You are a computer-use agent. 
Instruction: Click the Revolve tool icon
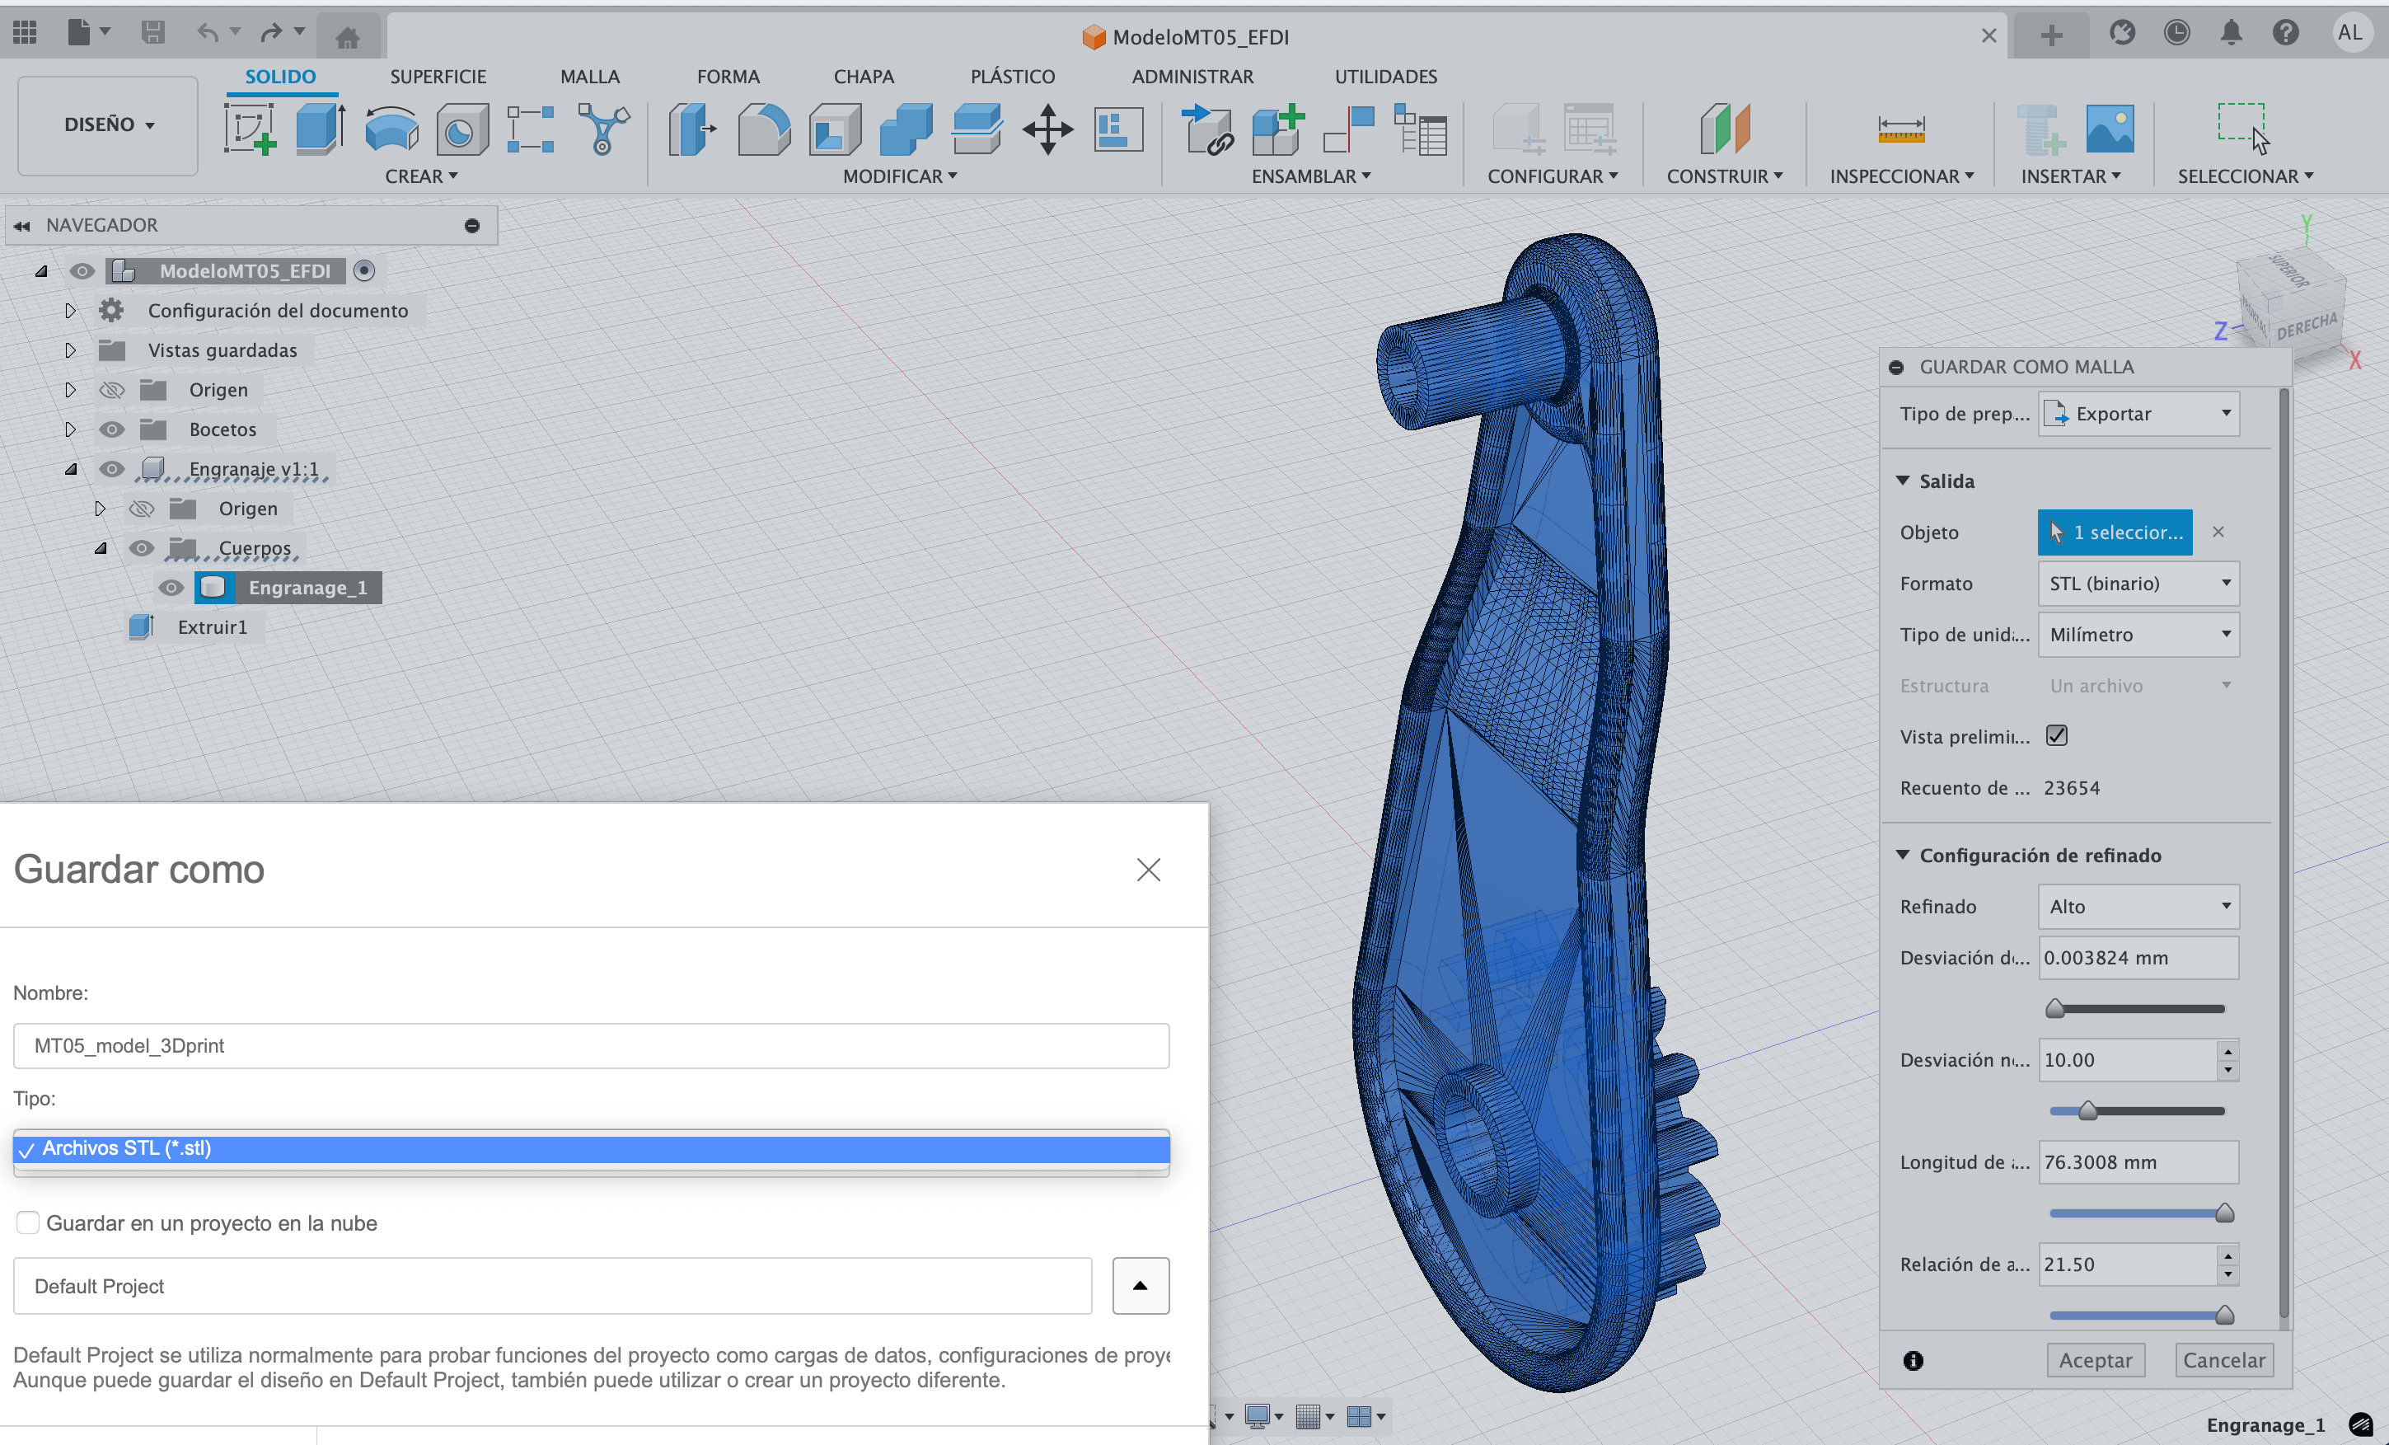click(391, 129)
